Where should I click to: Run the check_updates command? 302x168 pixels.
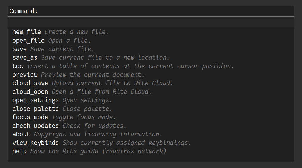click(x=36, y=126)
